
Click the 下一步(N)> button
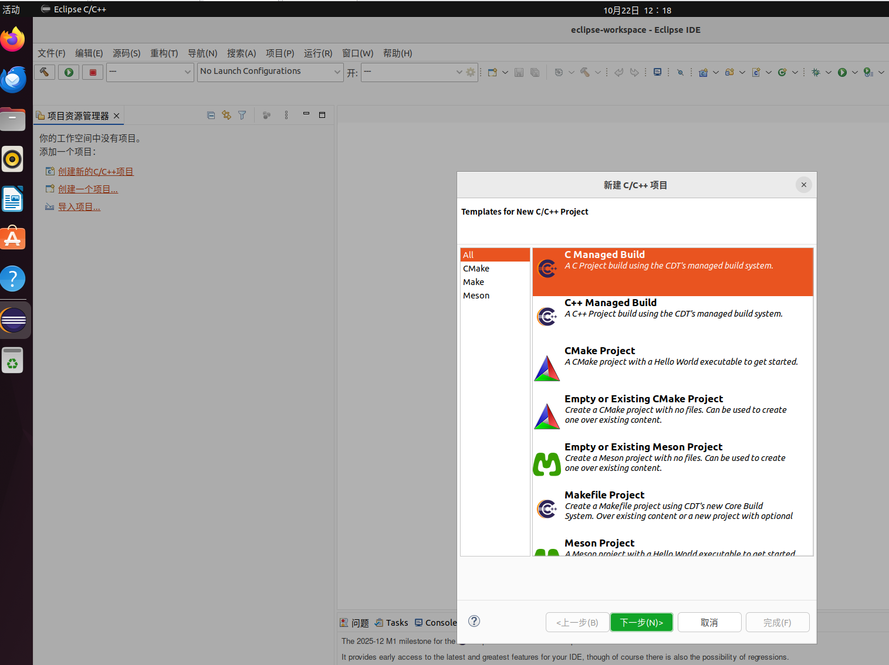tap(642, 622)
